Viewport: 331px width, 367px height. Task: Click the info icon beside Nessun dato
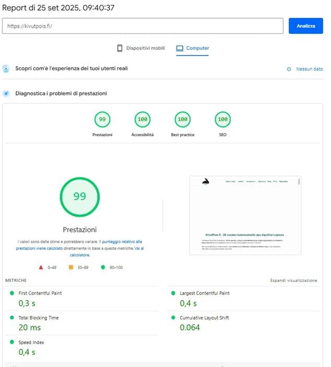click(x=289, y=69)
